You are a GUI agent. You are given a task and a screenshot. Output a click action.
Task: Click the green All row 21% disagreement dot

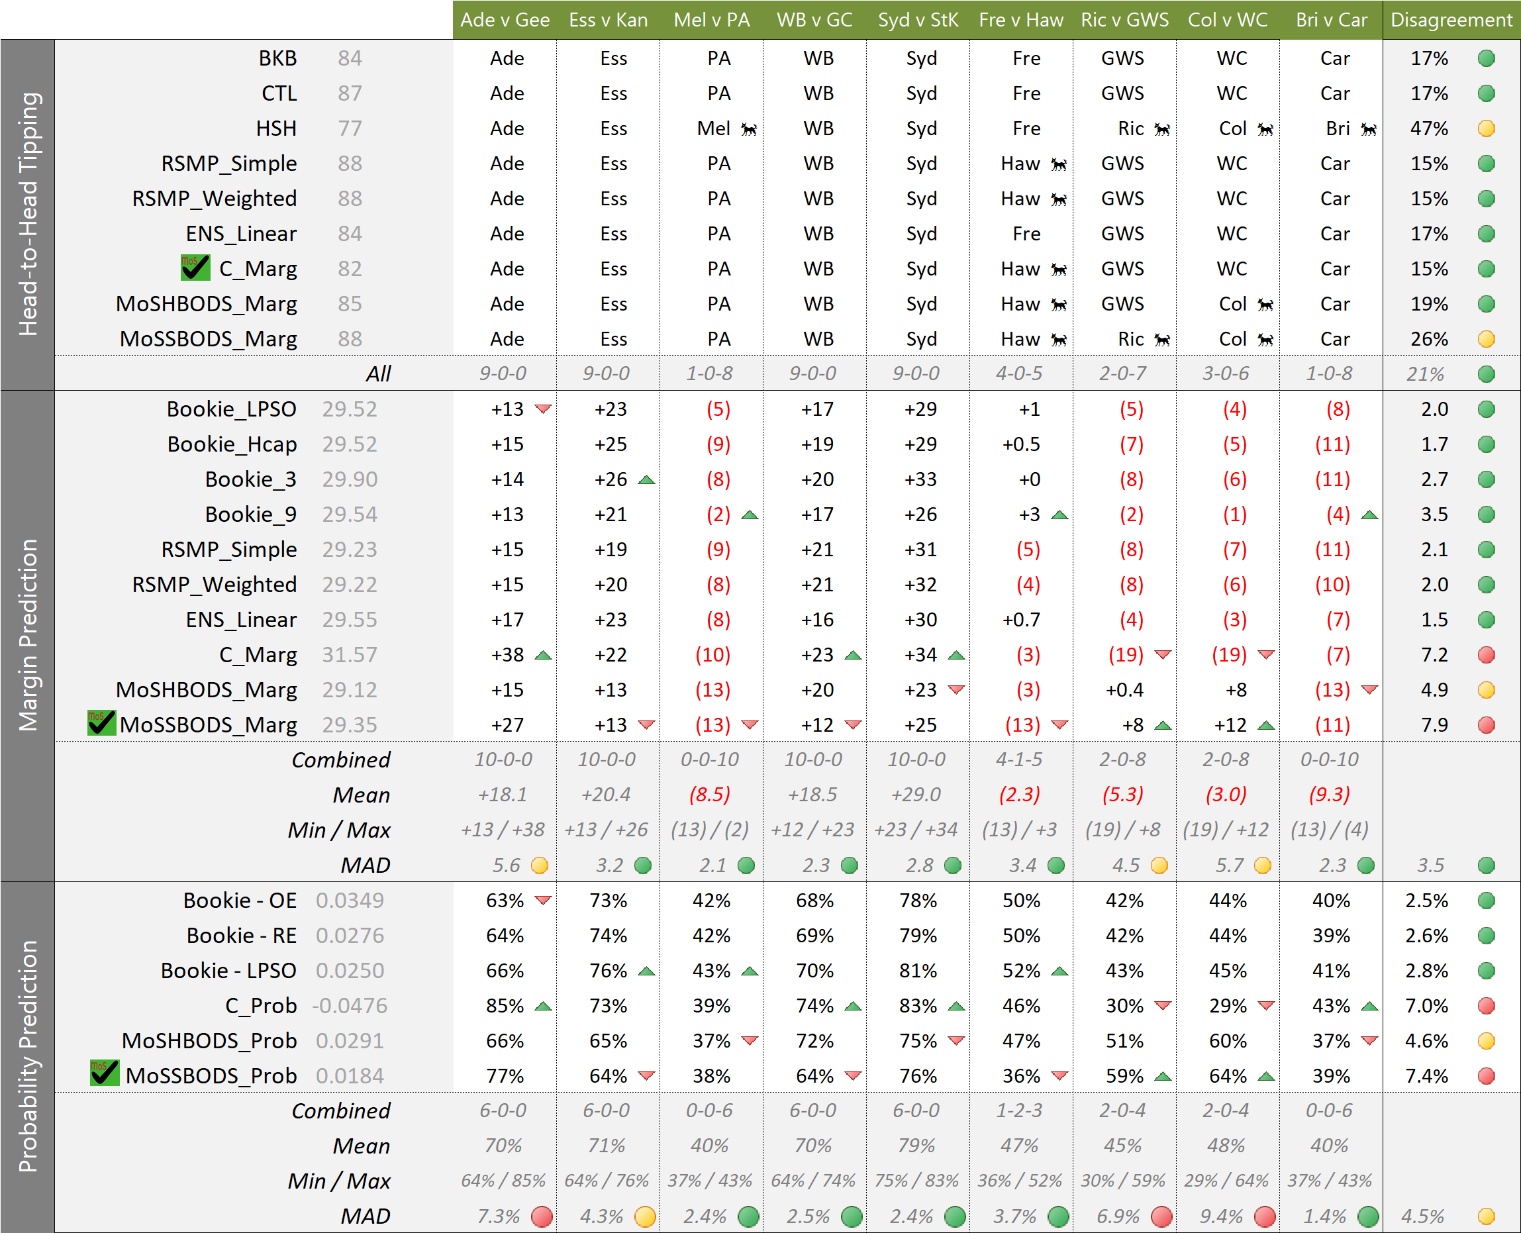pos(1486,374)
